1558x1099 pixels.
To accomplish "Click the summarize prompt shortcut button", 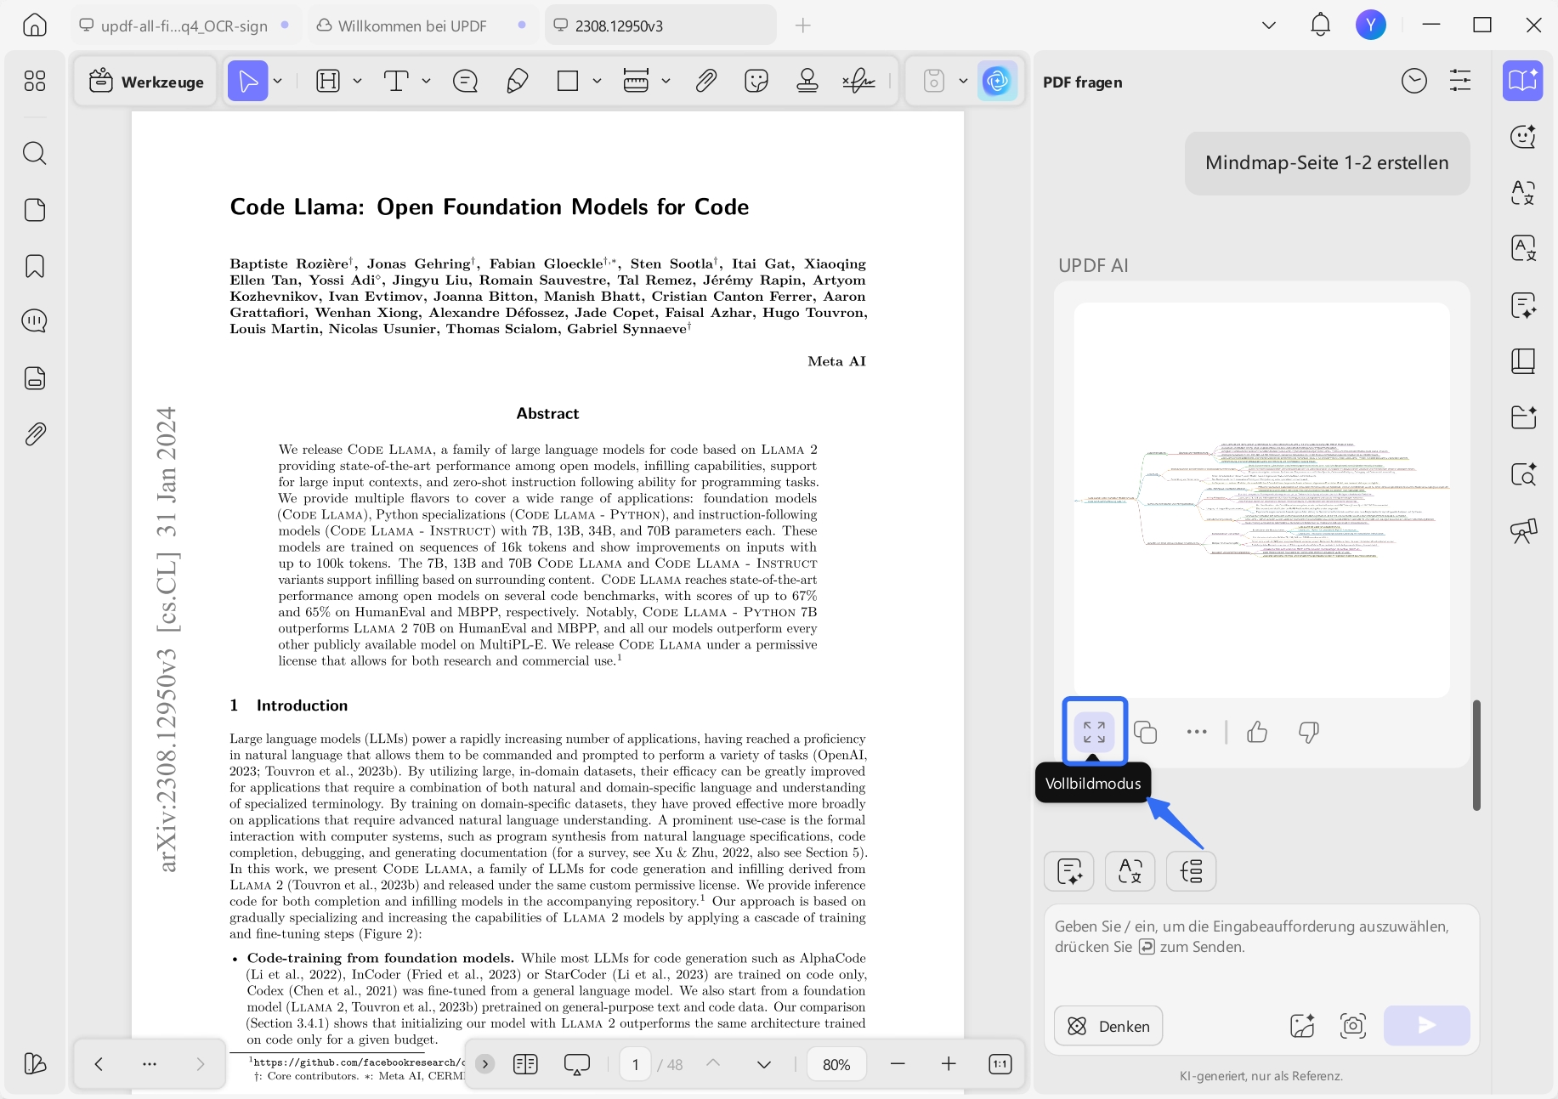I will 1069,871.
